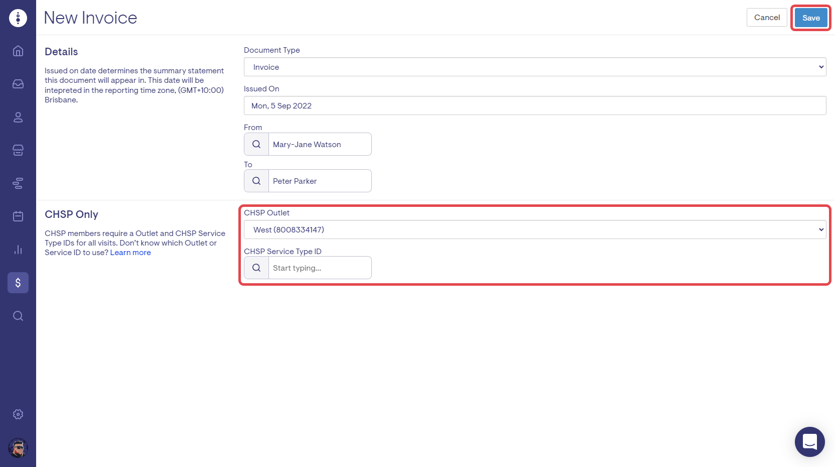Open the settings gear icon

coord(18,414)
